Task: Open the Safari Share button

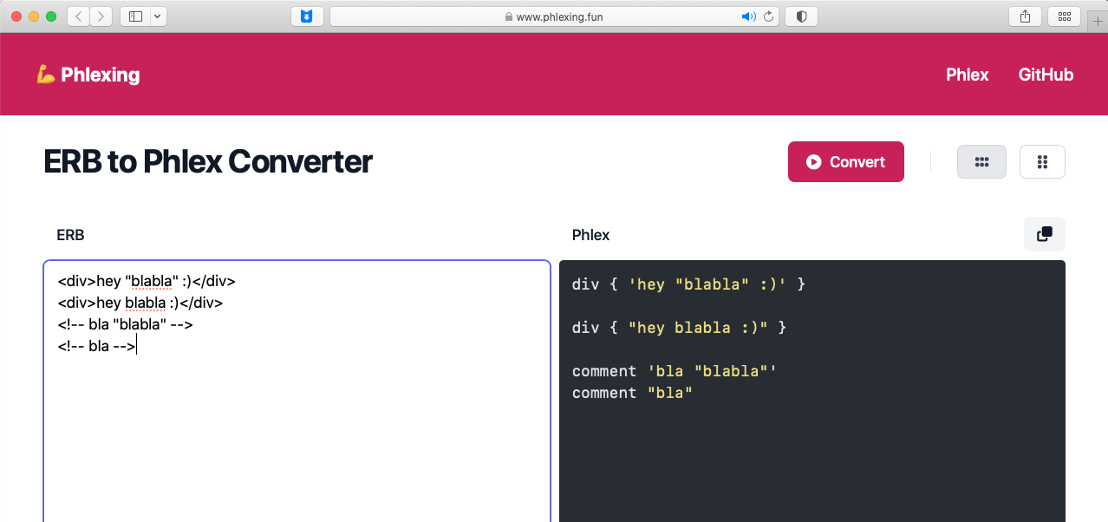Action: [x=1025, y=16]
